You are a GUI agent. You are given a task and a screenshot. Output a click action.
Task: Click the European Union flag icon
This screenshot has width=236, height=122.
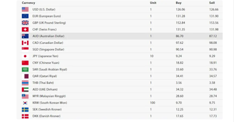pos(25,16)
